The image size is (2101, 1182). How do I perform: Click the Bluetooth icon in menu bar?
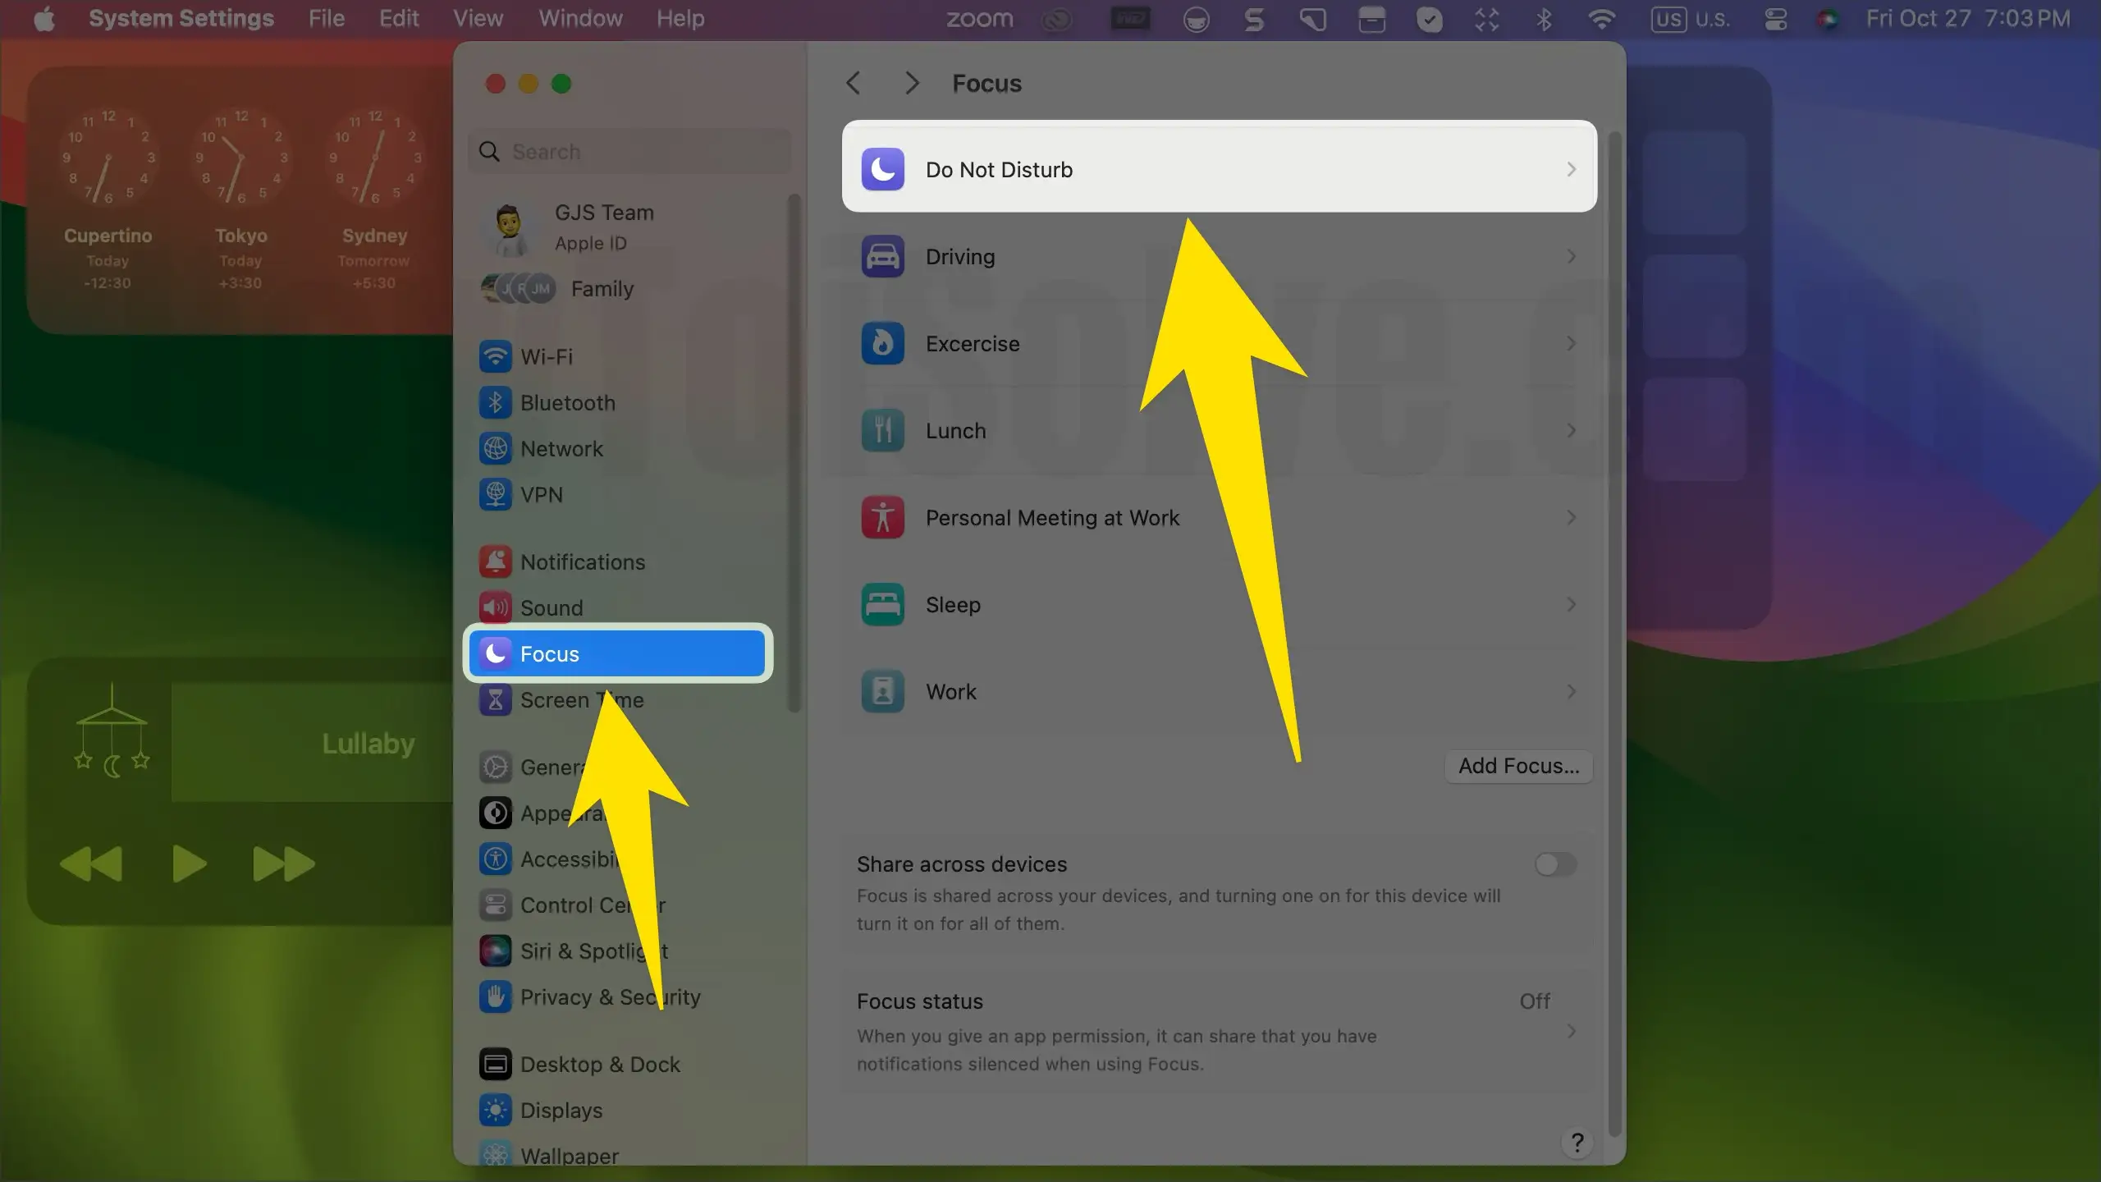[x=1544, y=18]
